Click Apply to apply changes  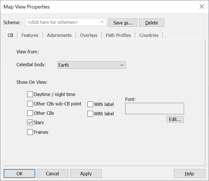pos(86,174)
